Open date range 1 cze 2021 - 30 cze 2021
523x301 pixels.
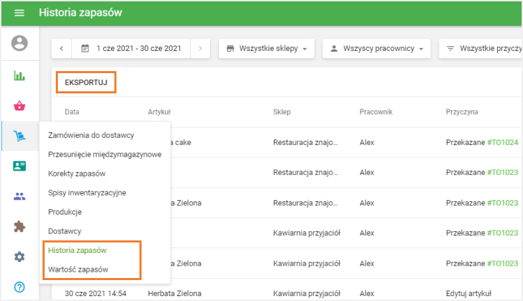click(x=131, y=48)
